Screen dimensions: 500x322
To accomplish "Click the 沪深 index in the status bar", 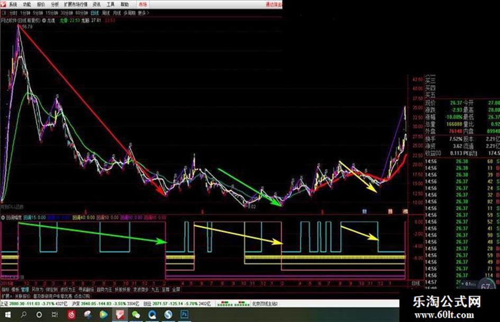I will click(x=105, y=304).
